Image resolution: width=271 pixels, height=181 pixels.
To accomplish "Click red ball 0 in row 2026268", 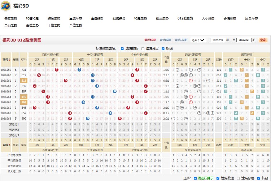I will (x=120, y=118).
